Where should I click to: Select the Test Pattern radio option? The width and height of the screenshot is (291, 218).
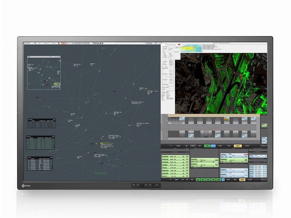point(162,61)
